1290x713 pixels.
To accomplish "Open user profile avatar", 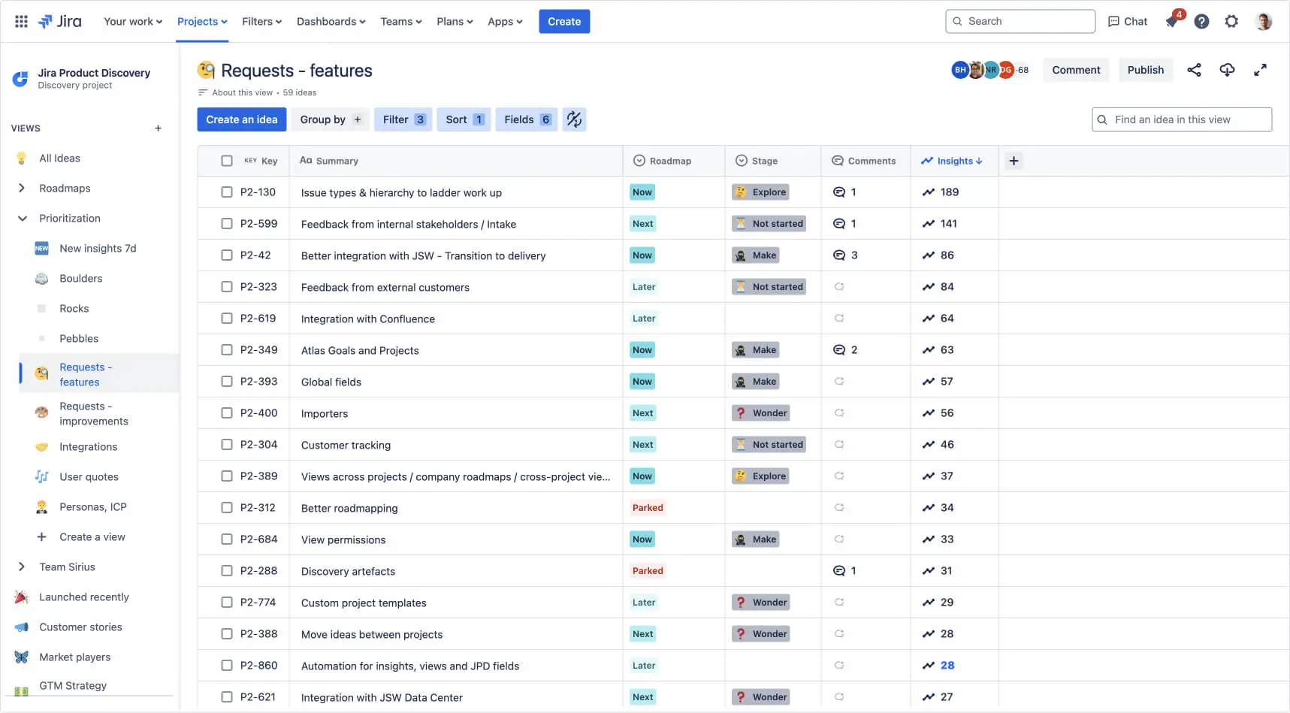I will point(1264,21).
